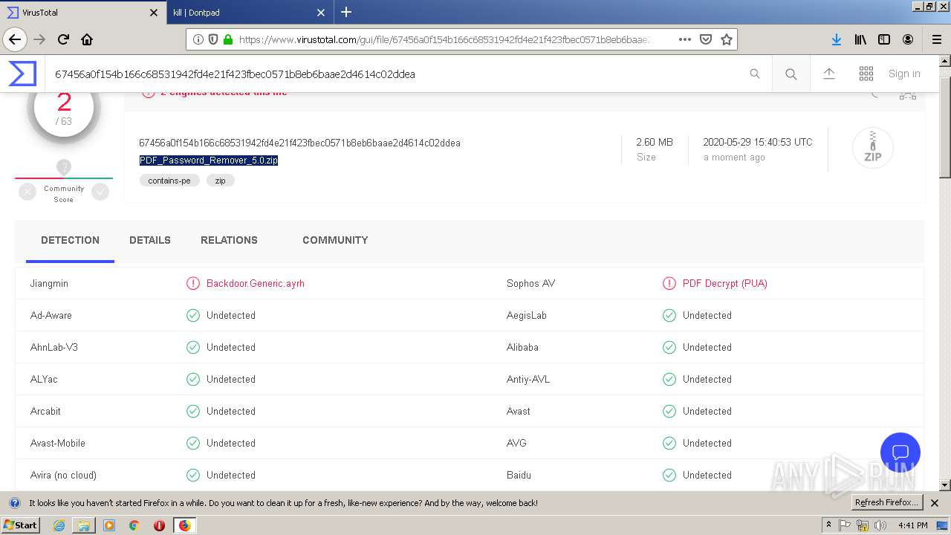Expand hidden system tray icons
The image size is (951, 535).
pyautogui.click(x=829, y=525)
